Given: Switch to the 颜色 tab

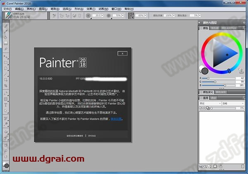Looking at the screenshot, I should click(205, 28).
